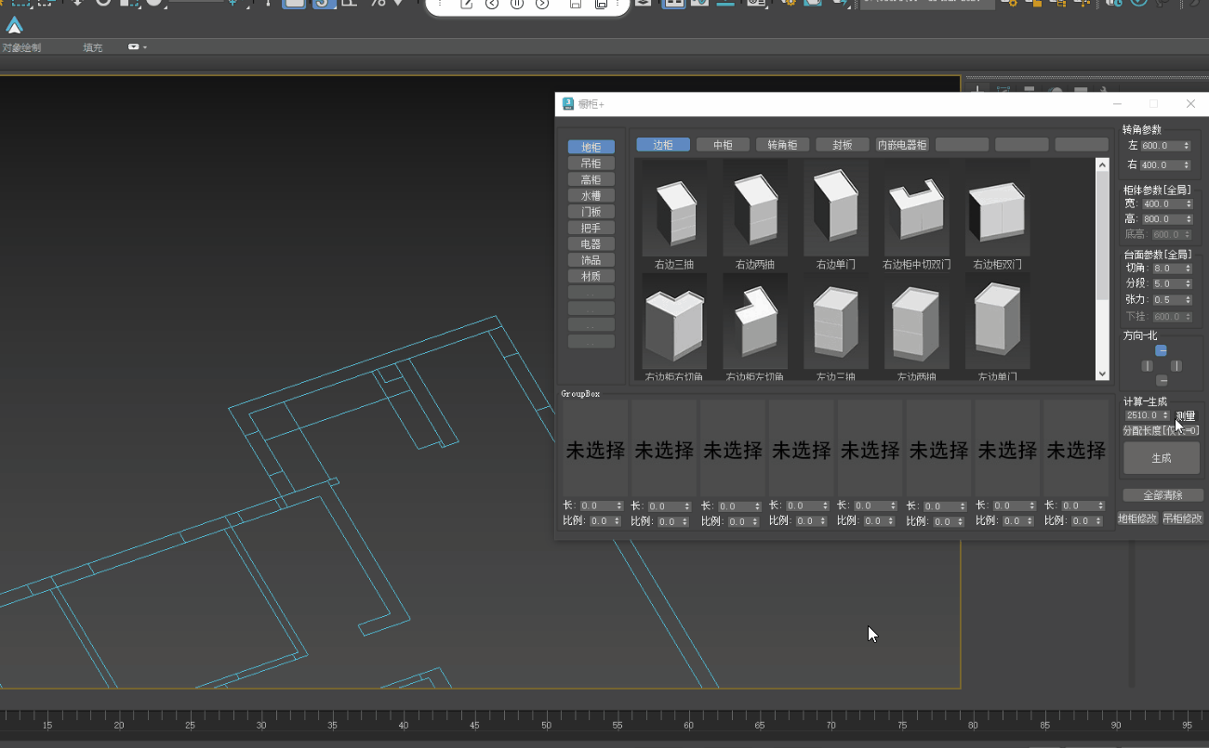The image size is (1209, 748).
Task: Open 地柜修改 base cabinet edit
Action: click(1137, 518)
